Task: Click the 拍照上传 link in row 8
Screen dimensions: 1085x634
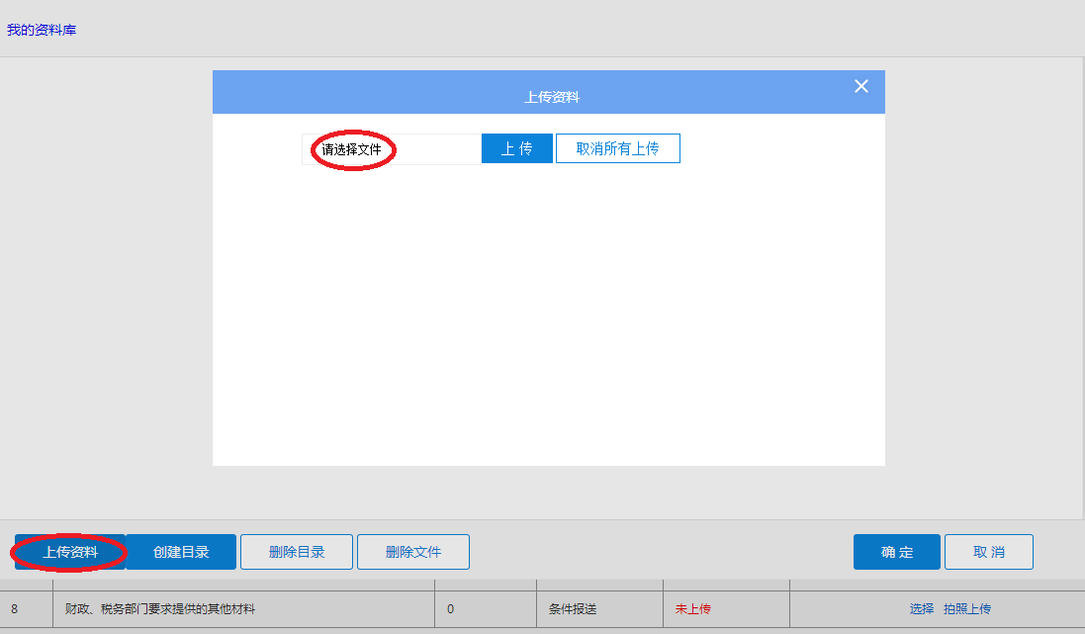Action: click(966, 609)
